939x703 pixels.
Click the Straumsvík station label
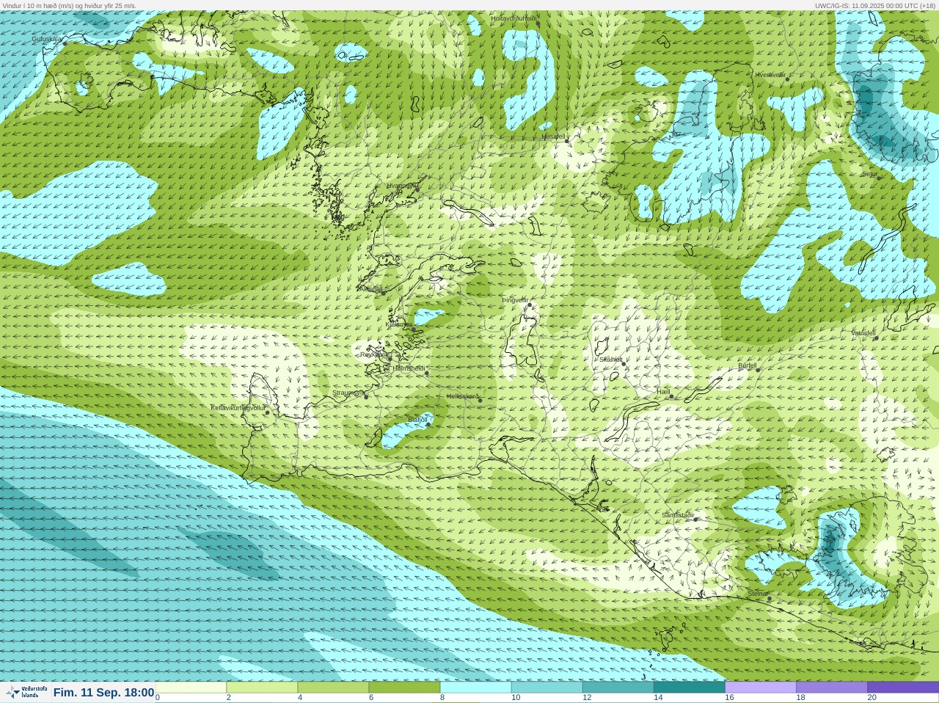(x=348, y=393)
